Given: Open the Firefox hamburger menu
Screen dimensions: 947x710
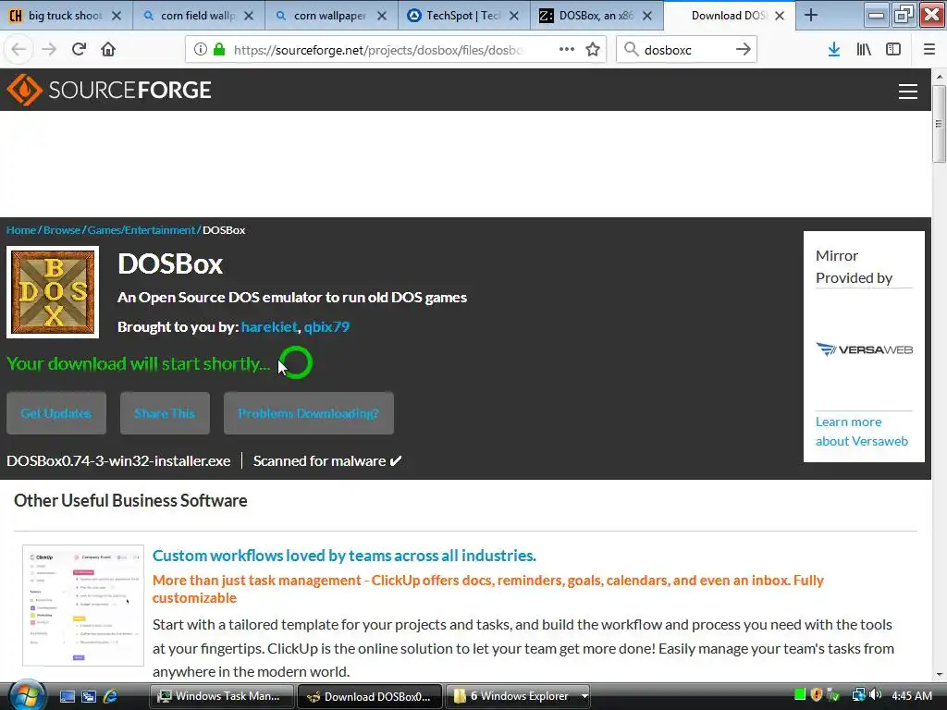Looking at the screenshot, I should click(x=929, y=50).
